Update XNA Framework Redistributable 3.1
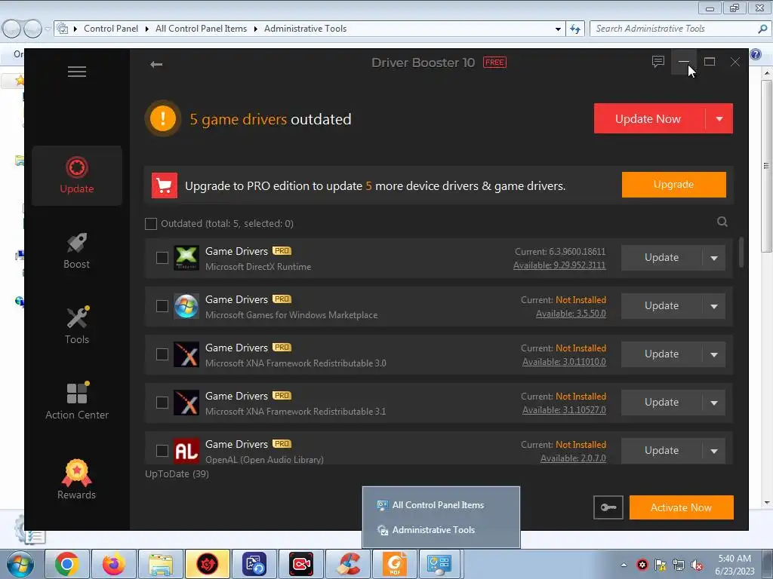Viewport: 773px width, 579px height. coord(661,403)
